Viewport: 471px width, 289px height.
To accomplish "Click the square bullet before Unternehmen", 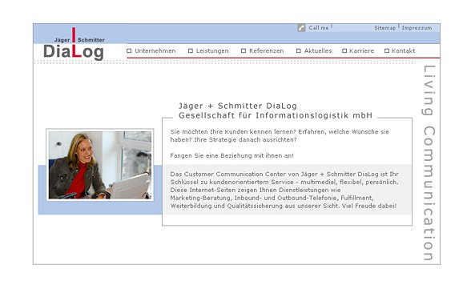I will (x=129, y=50).
